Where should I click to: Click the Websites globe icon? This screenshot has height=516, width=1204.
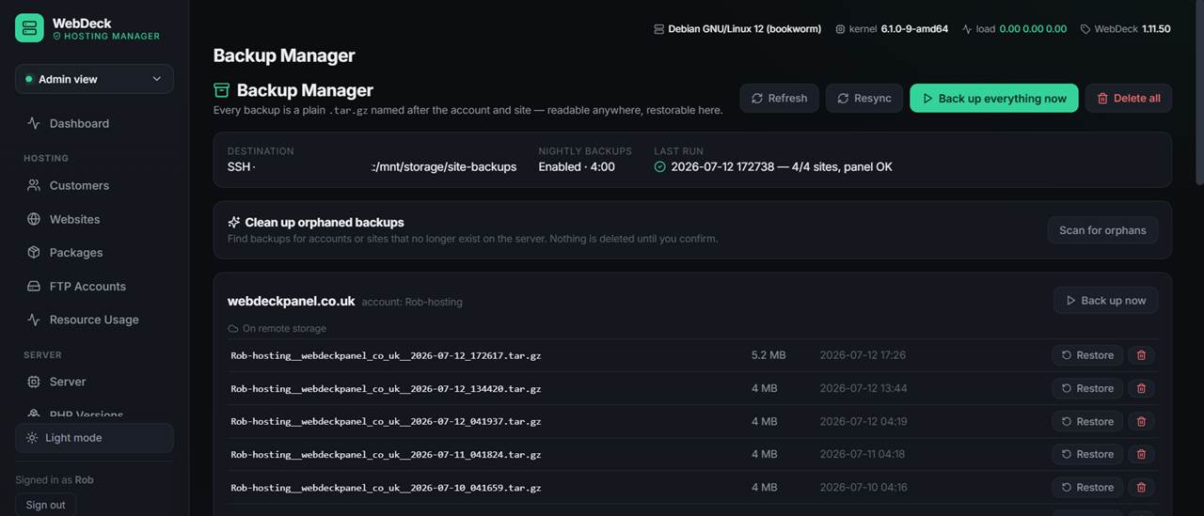tap(34, 219)
